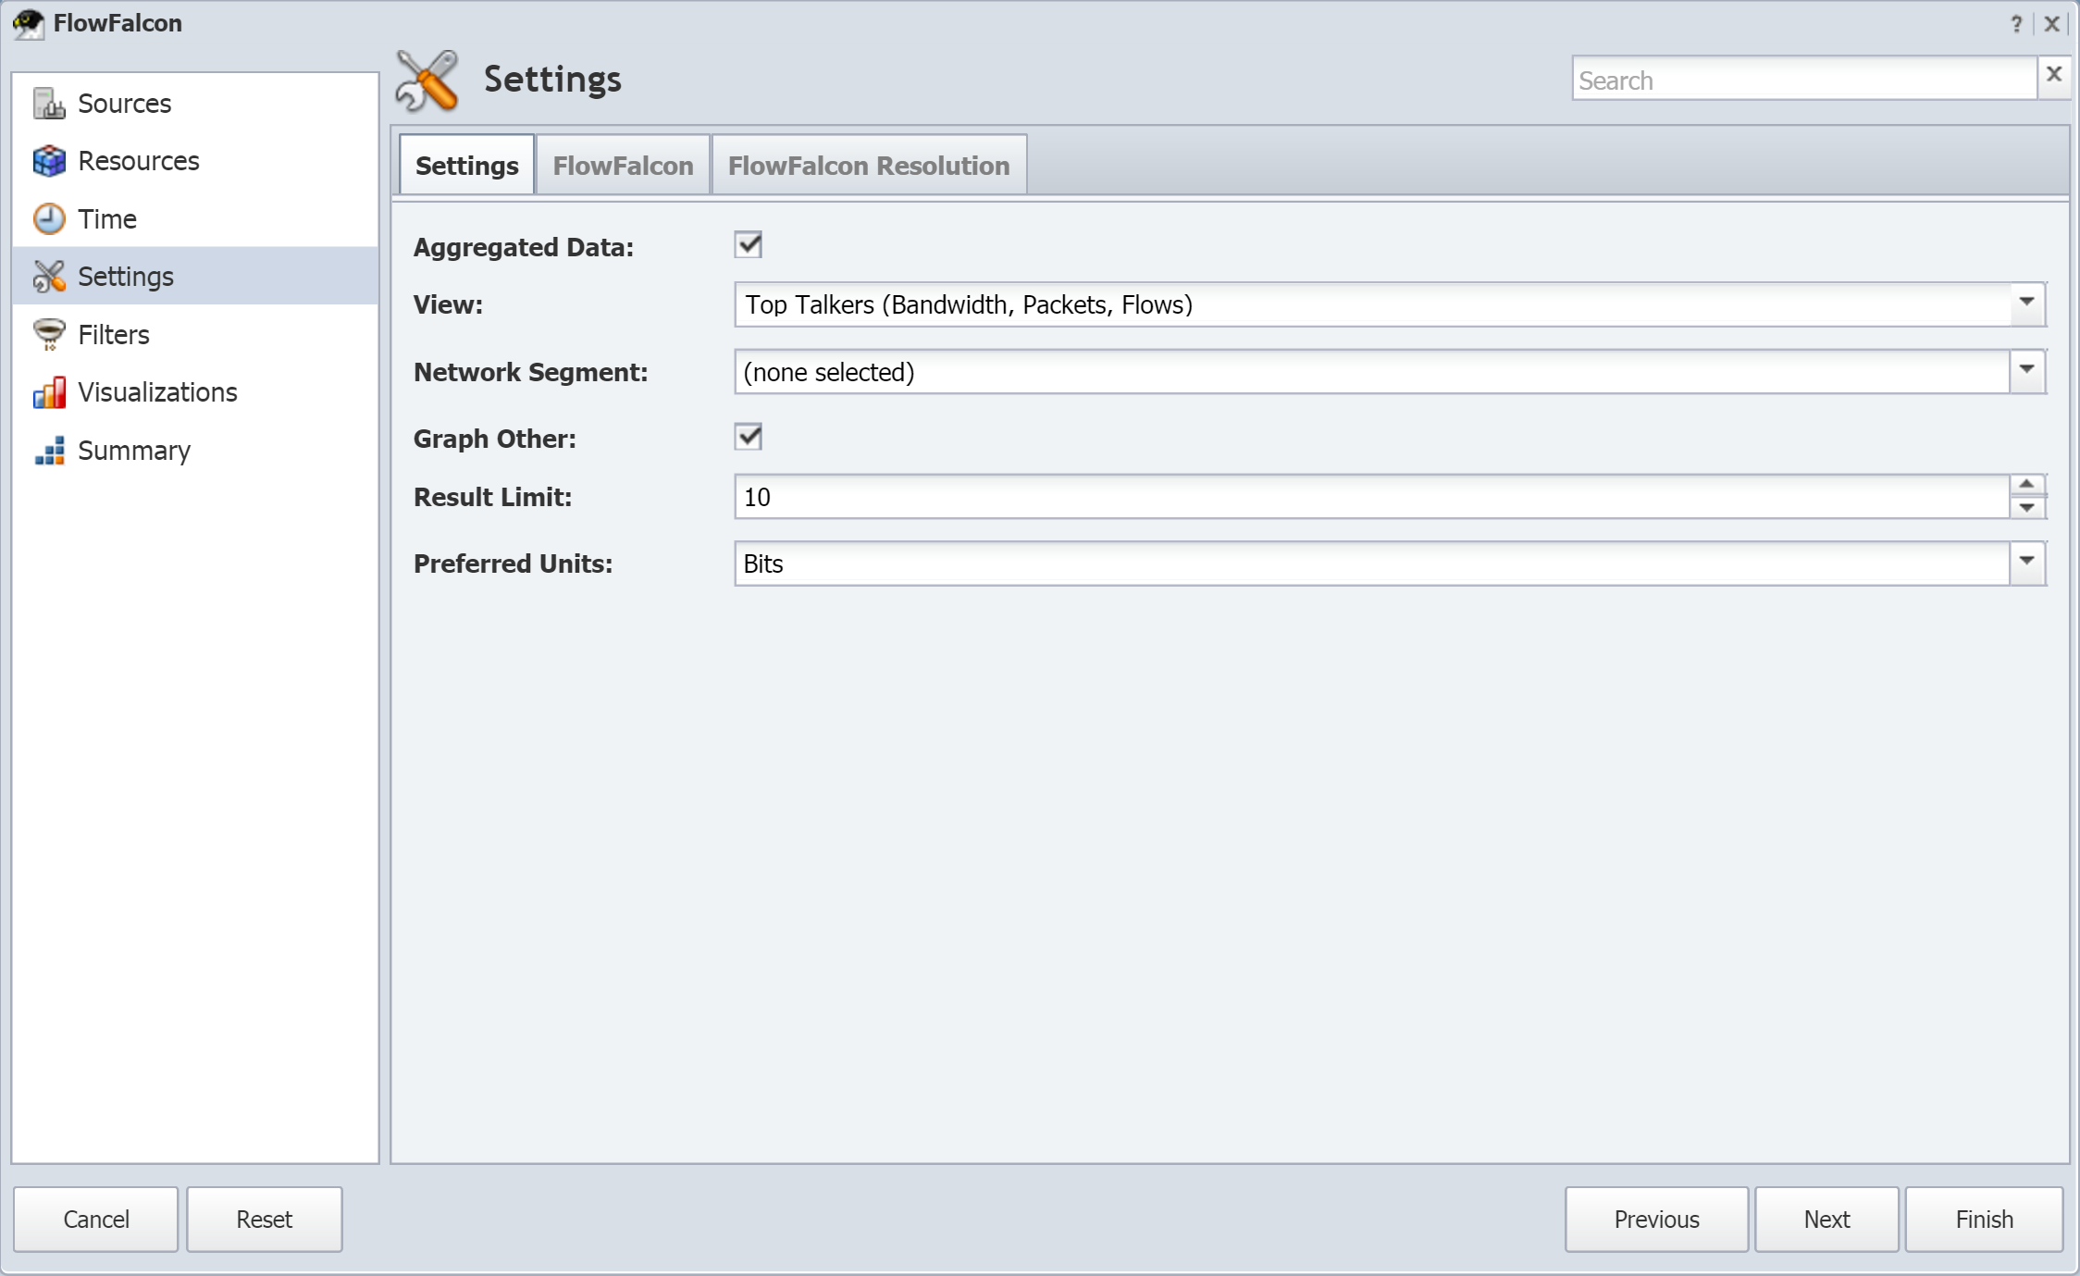Click the Resources cube icon
This screenshot has height=1276, width=2080.
(49, 161)
